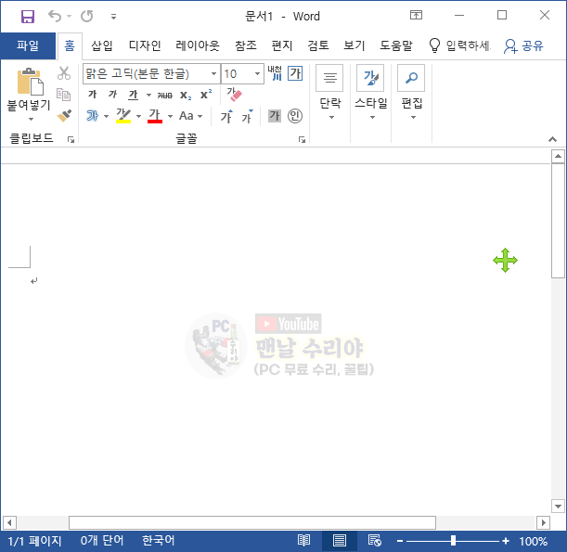Open the 글꼴 font dialog launcher
567x552 pixels.
coord(302,139)
